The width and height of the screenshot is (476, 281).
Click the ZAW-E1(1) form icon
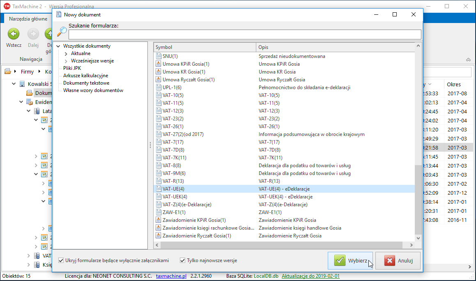159,212
